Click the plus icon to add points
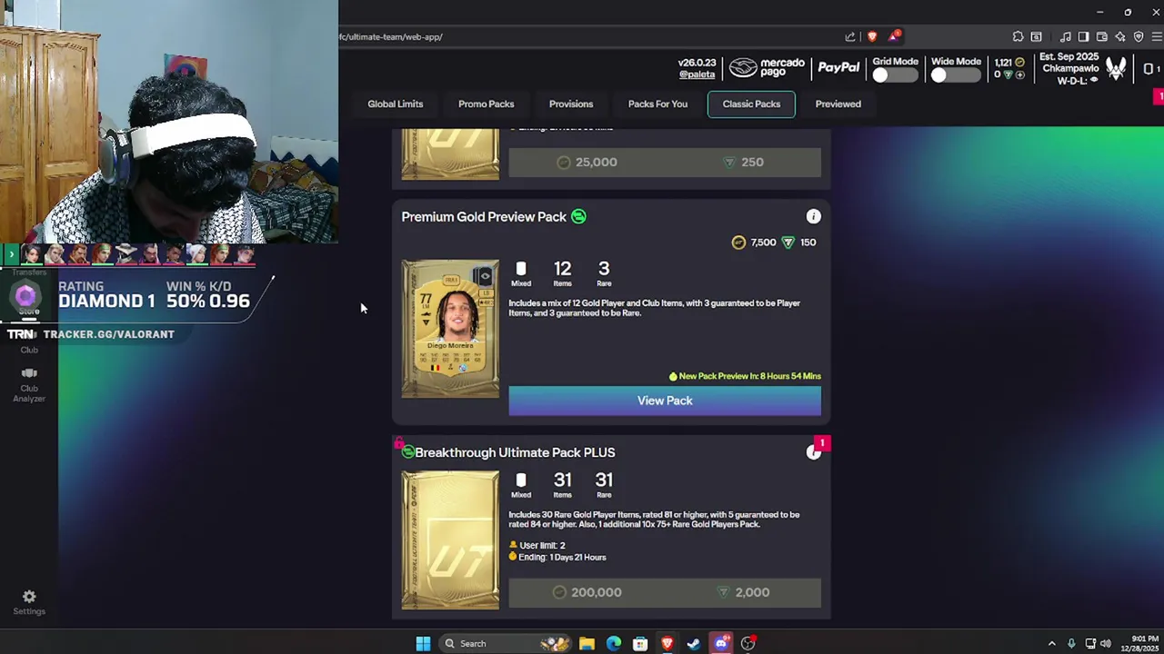 [x=1019, y=74]
